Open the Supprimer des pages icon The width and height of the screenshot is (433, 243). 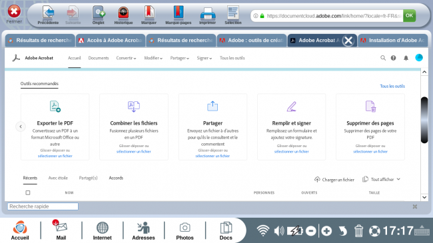click(x=370, y=107)
